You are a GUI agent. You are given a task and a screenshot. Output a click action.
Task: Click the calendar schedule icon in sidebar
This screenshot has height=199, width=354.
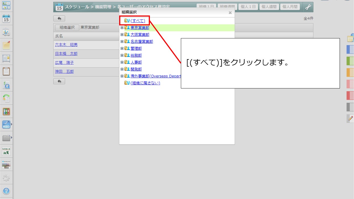click(x=6, y=19)
